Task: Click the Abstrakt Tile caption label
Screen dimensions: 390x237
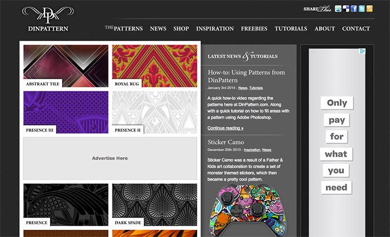Action: coord(43,84)
